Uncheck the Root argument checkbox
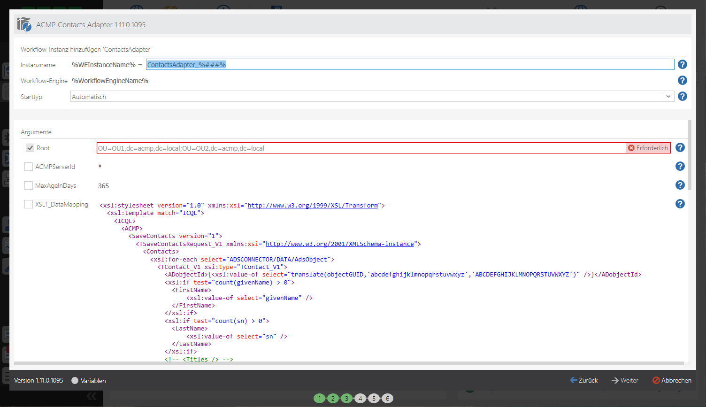The width and height of the screenshot is (706, 407). pos(30,148)
